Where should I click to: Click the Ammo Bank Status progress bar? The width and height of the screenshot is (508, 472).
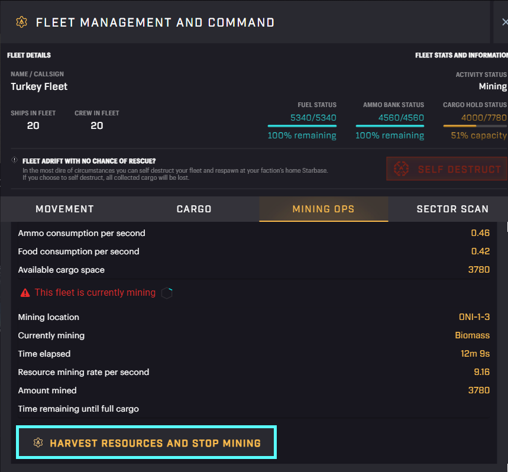click(x=390, y=126)
